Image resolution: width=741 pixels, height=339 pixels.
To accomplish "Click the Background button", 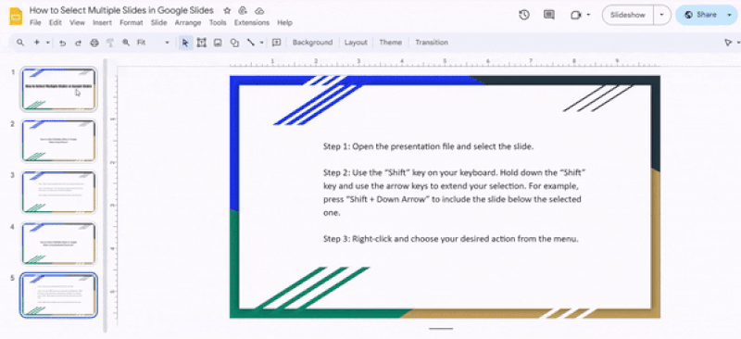I will [312, 43].
